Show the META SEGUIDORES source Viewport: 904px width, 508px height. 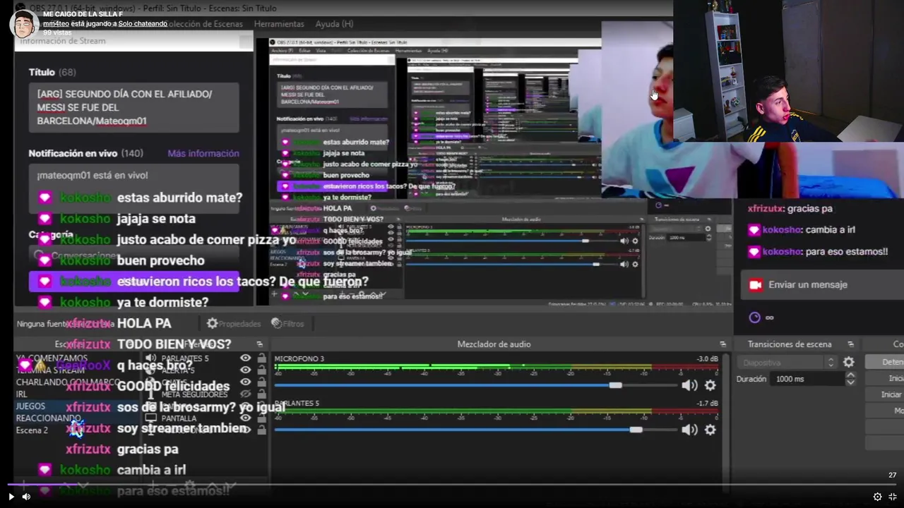(x=245, y=394)
